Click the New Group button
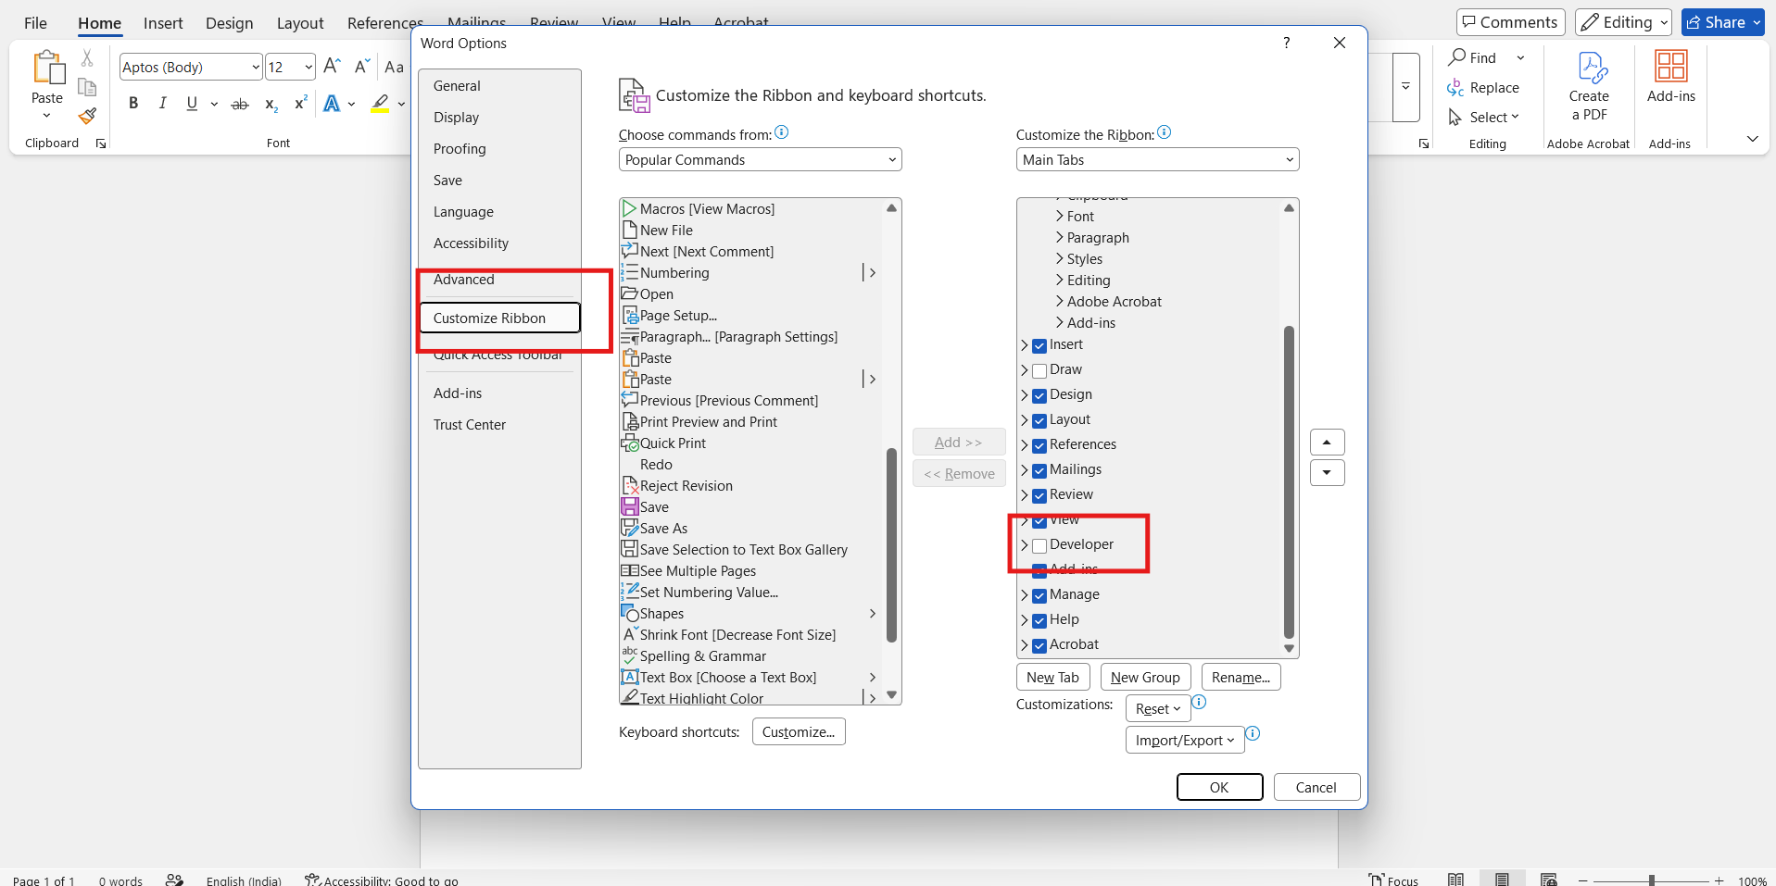 pyautogui.click(x=1145, y=677)
